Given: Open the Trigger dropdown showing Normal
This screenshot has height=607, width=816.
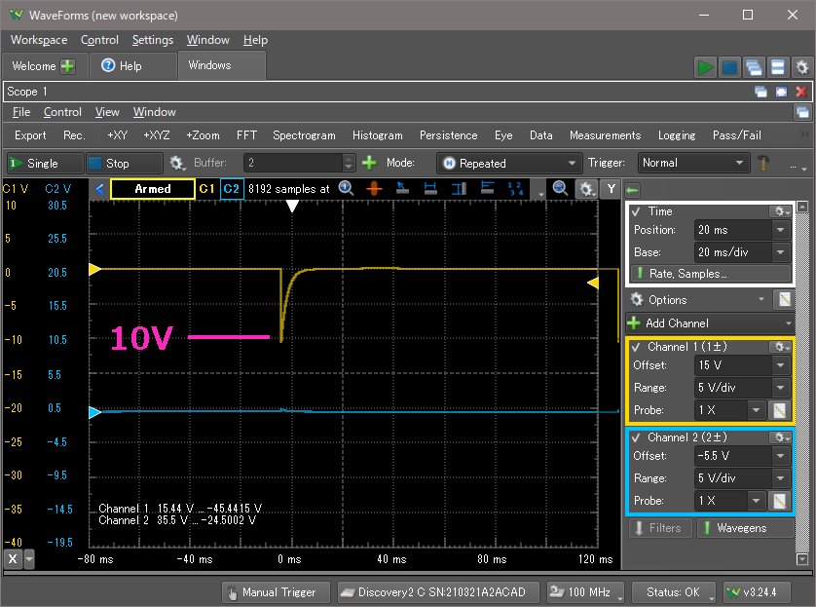Looking at the screenshot, I should tap(693, 164).
